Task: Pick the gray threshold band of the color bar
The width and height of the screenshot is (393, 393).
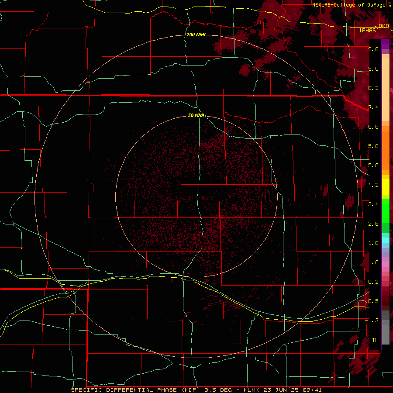Action: [386, 332]
